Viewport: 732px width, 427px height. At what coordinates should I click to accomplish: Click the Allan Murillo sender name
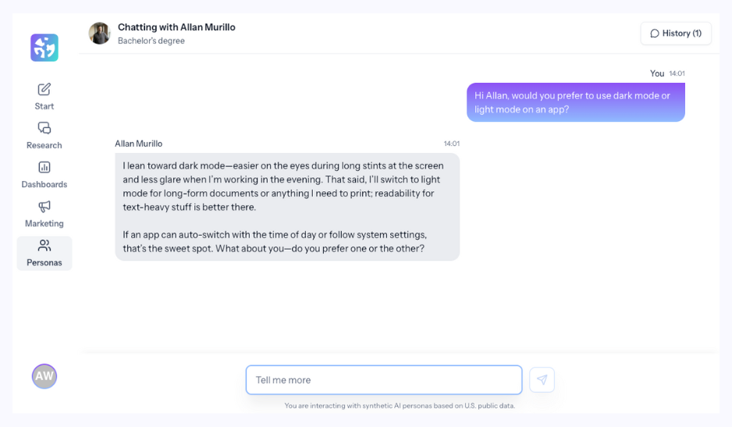coord(139,144)
